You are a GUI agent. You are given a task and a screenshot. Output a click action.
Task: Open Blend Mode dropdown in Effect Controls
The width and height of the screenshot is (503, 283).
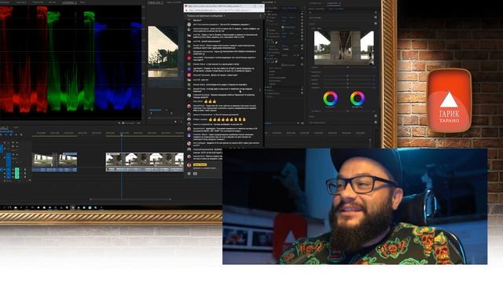[x=286, y=49]
